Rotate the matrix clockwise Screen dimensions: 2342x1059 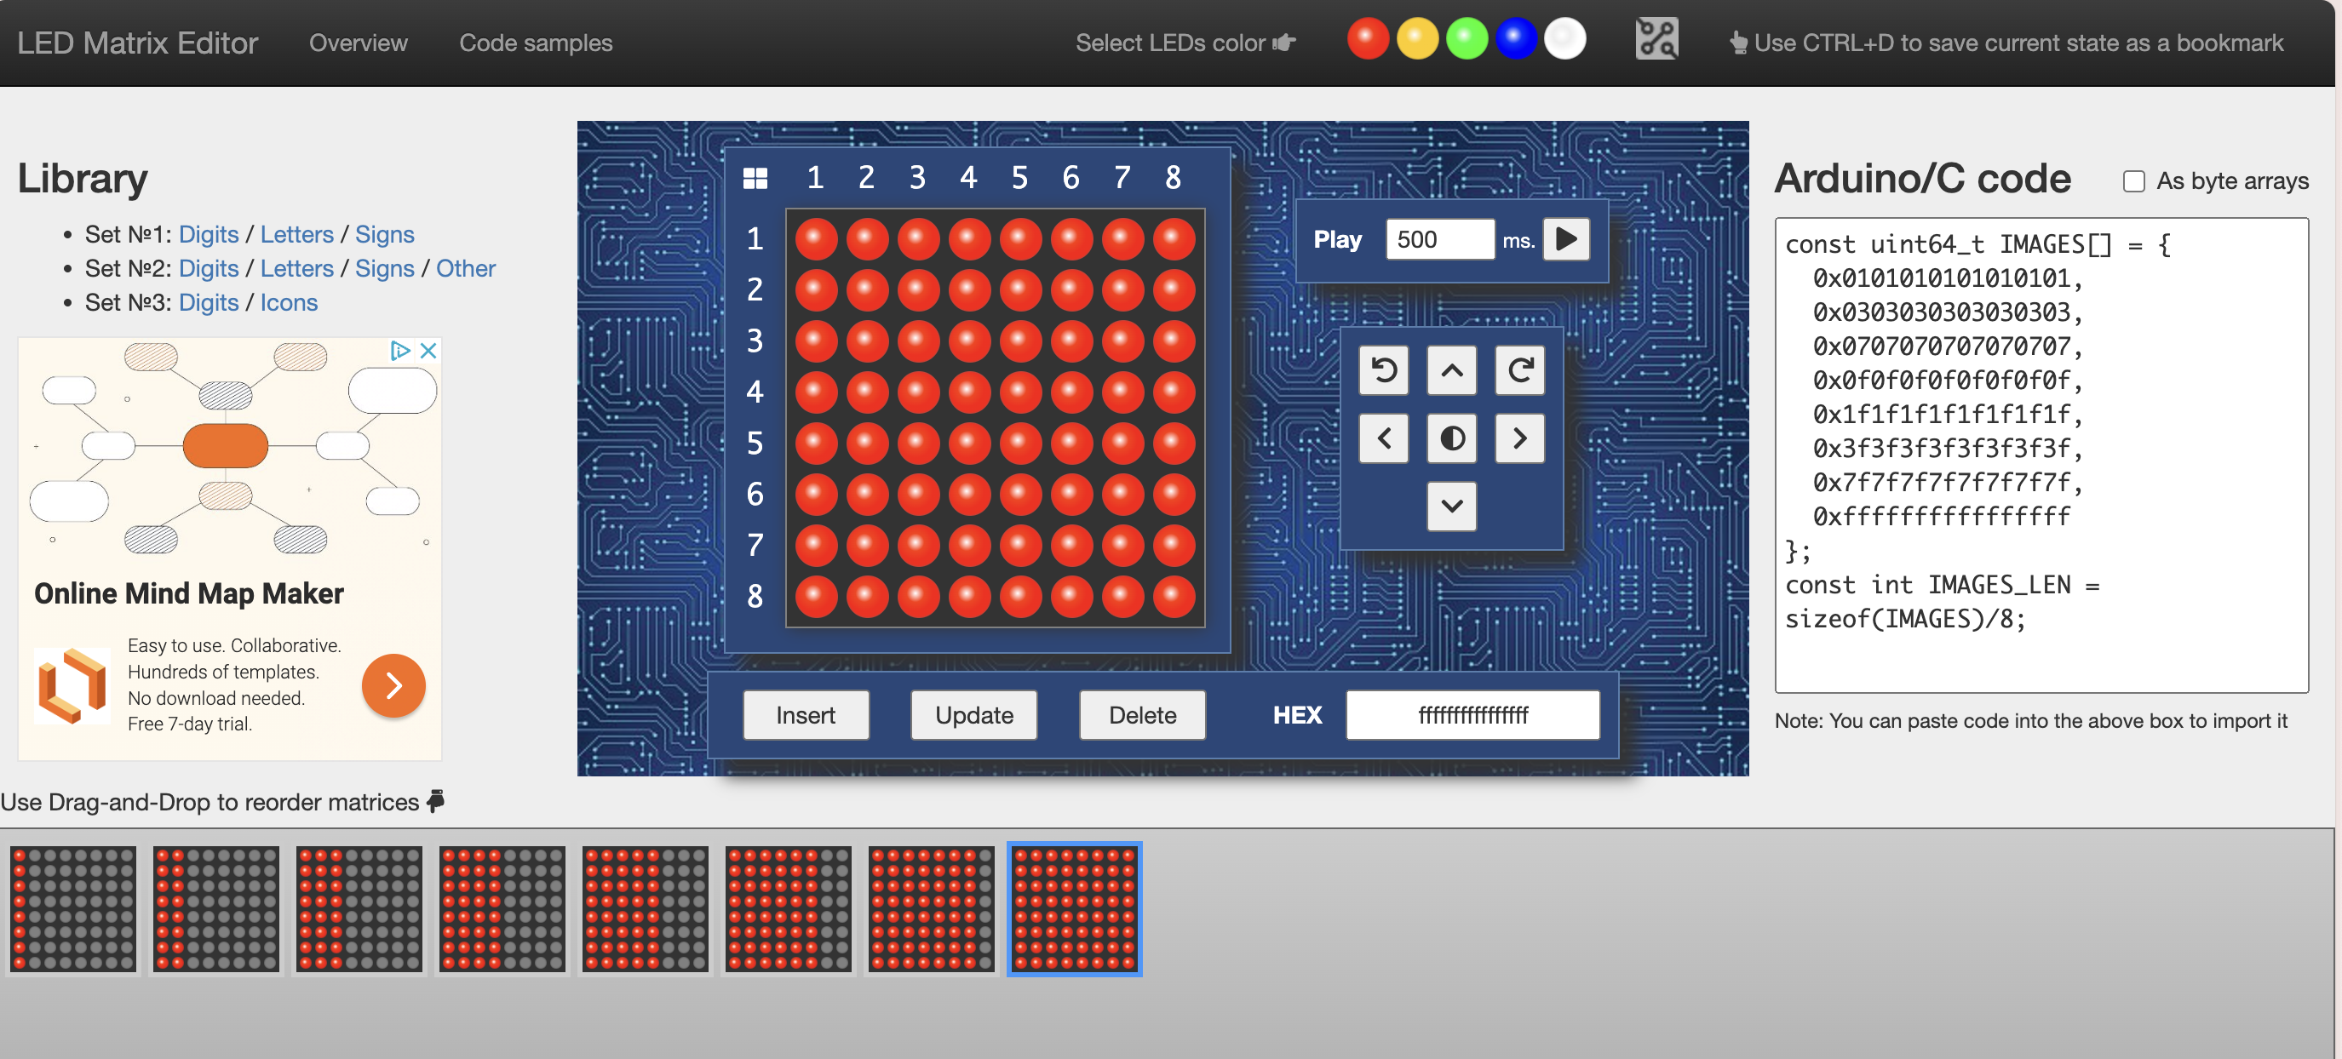(1519, 370)
